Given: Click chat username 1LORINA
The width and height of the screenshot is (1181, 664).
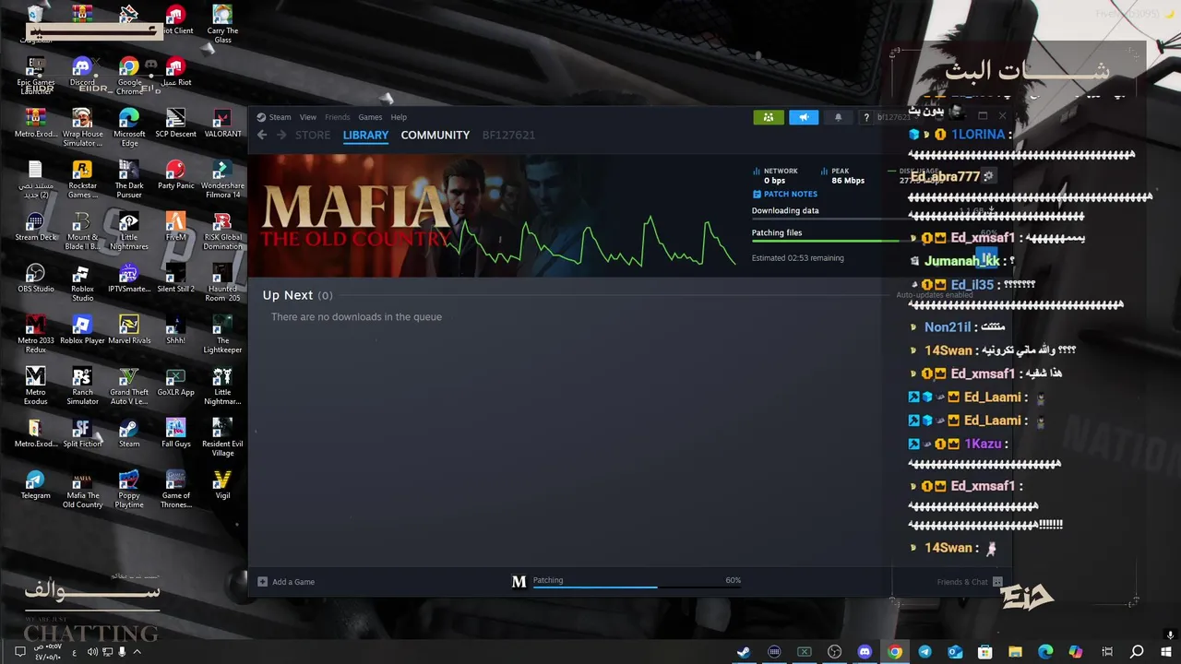Looking at the screenshot, I should 978,135.
